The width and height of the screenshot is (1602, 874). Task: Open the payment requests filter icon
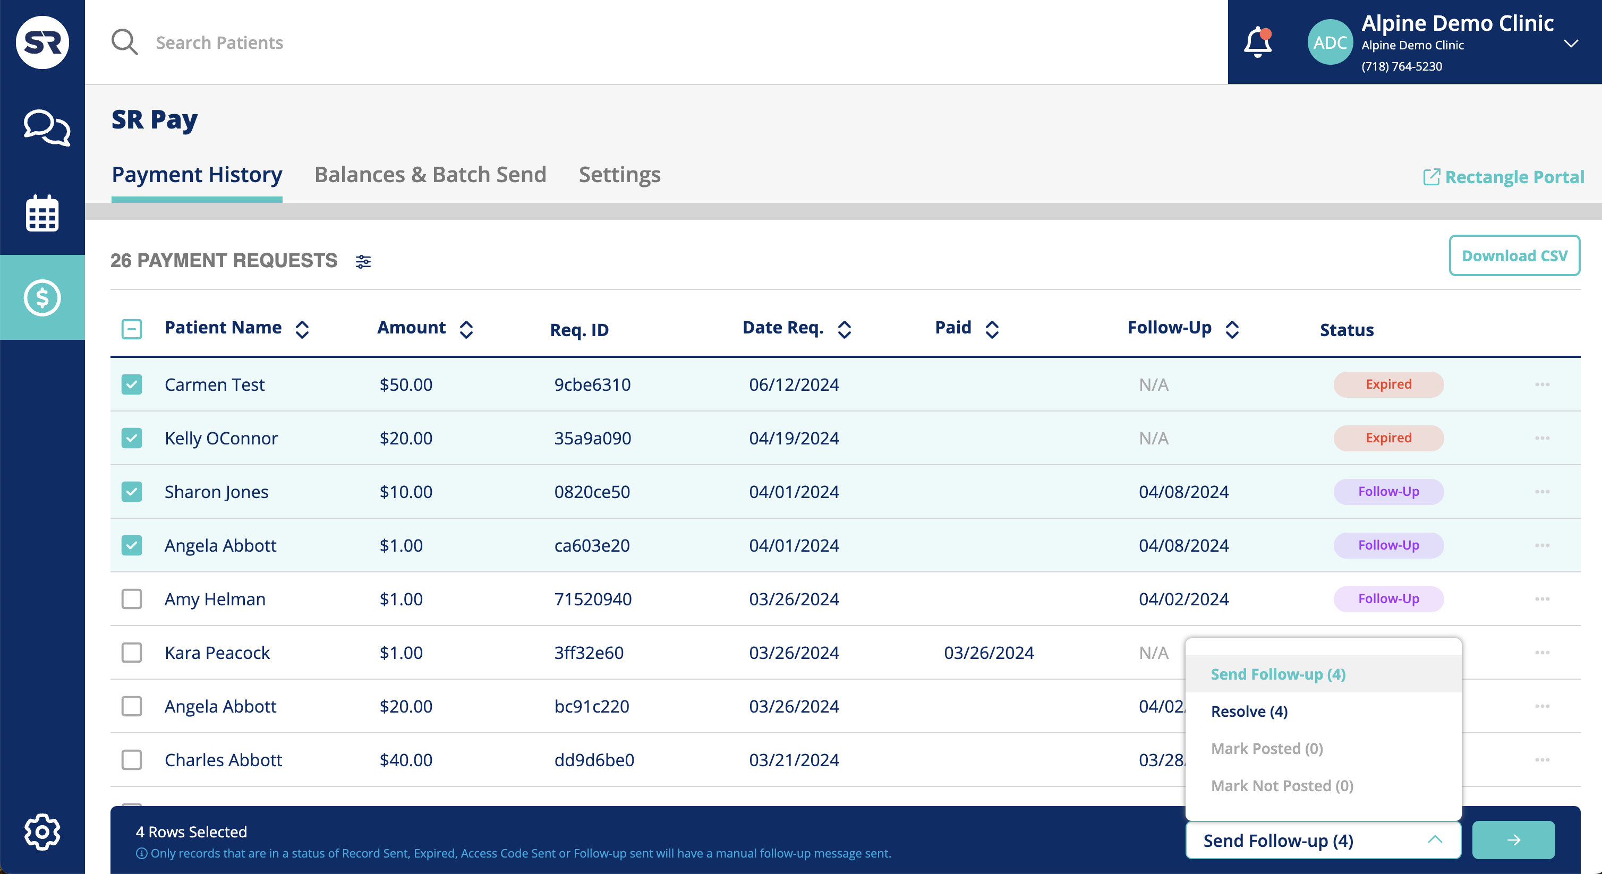(x=363, y=262)
